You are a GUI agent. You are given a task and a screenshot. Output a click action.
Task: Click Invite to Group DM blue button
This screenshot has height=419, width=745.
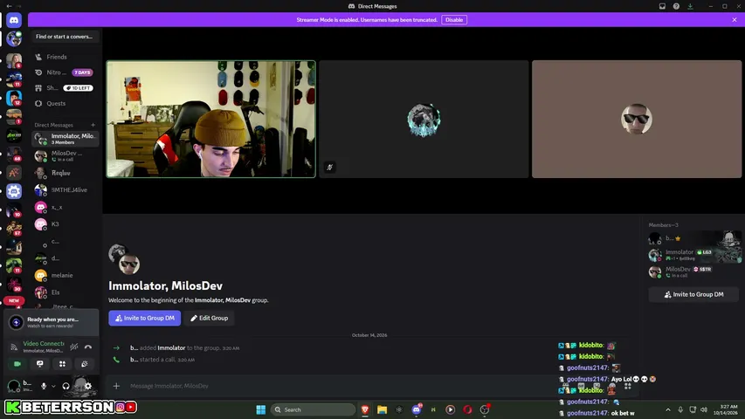(x=144, y=319)
